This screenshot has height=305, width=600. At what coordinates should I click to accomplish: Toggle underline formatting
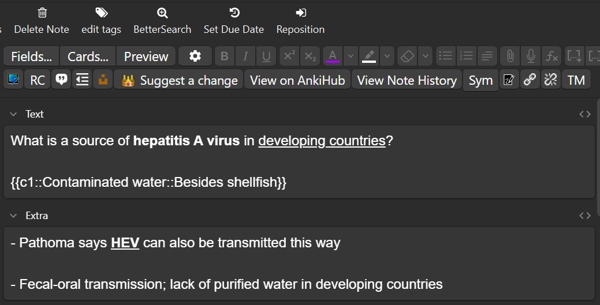266,56
